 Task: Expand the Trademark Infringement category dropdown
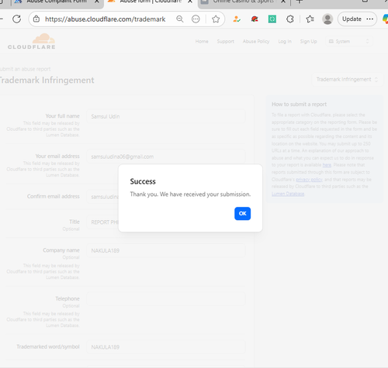click(x=347, y=79)
